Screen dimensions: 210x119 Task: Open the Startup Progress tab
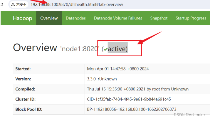pos(191,18)
